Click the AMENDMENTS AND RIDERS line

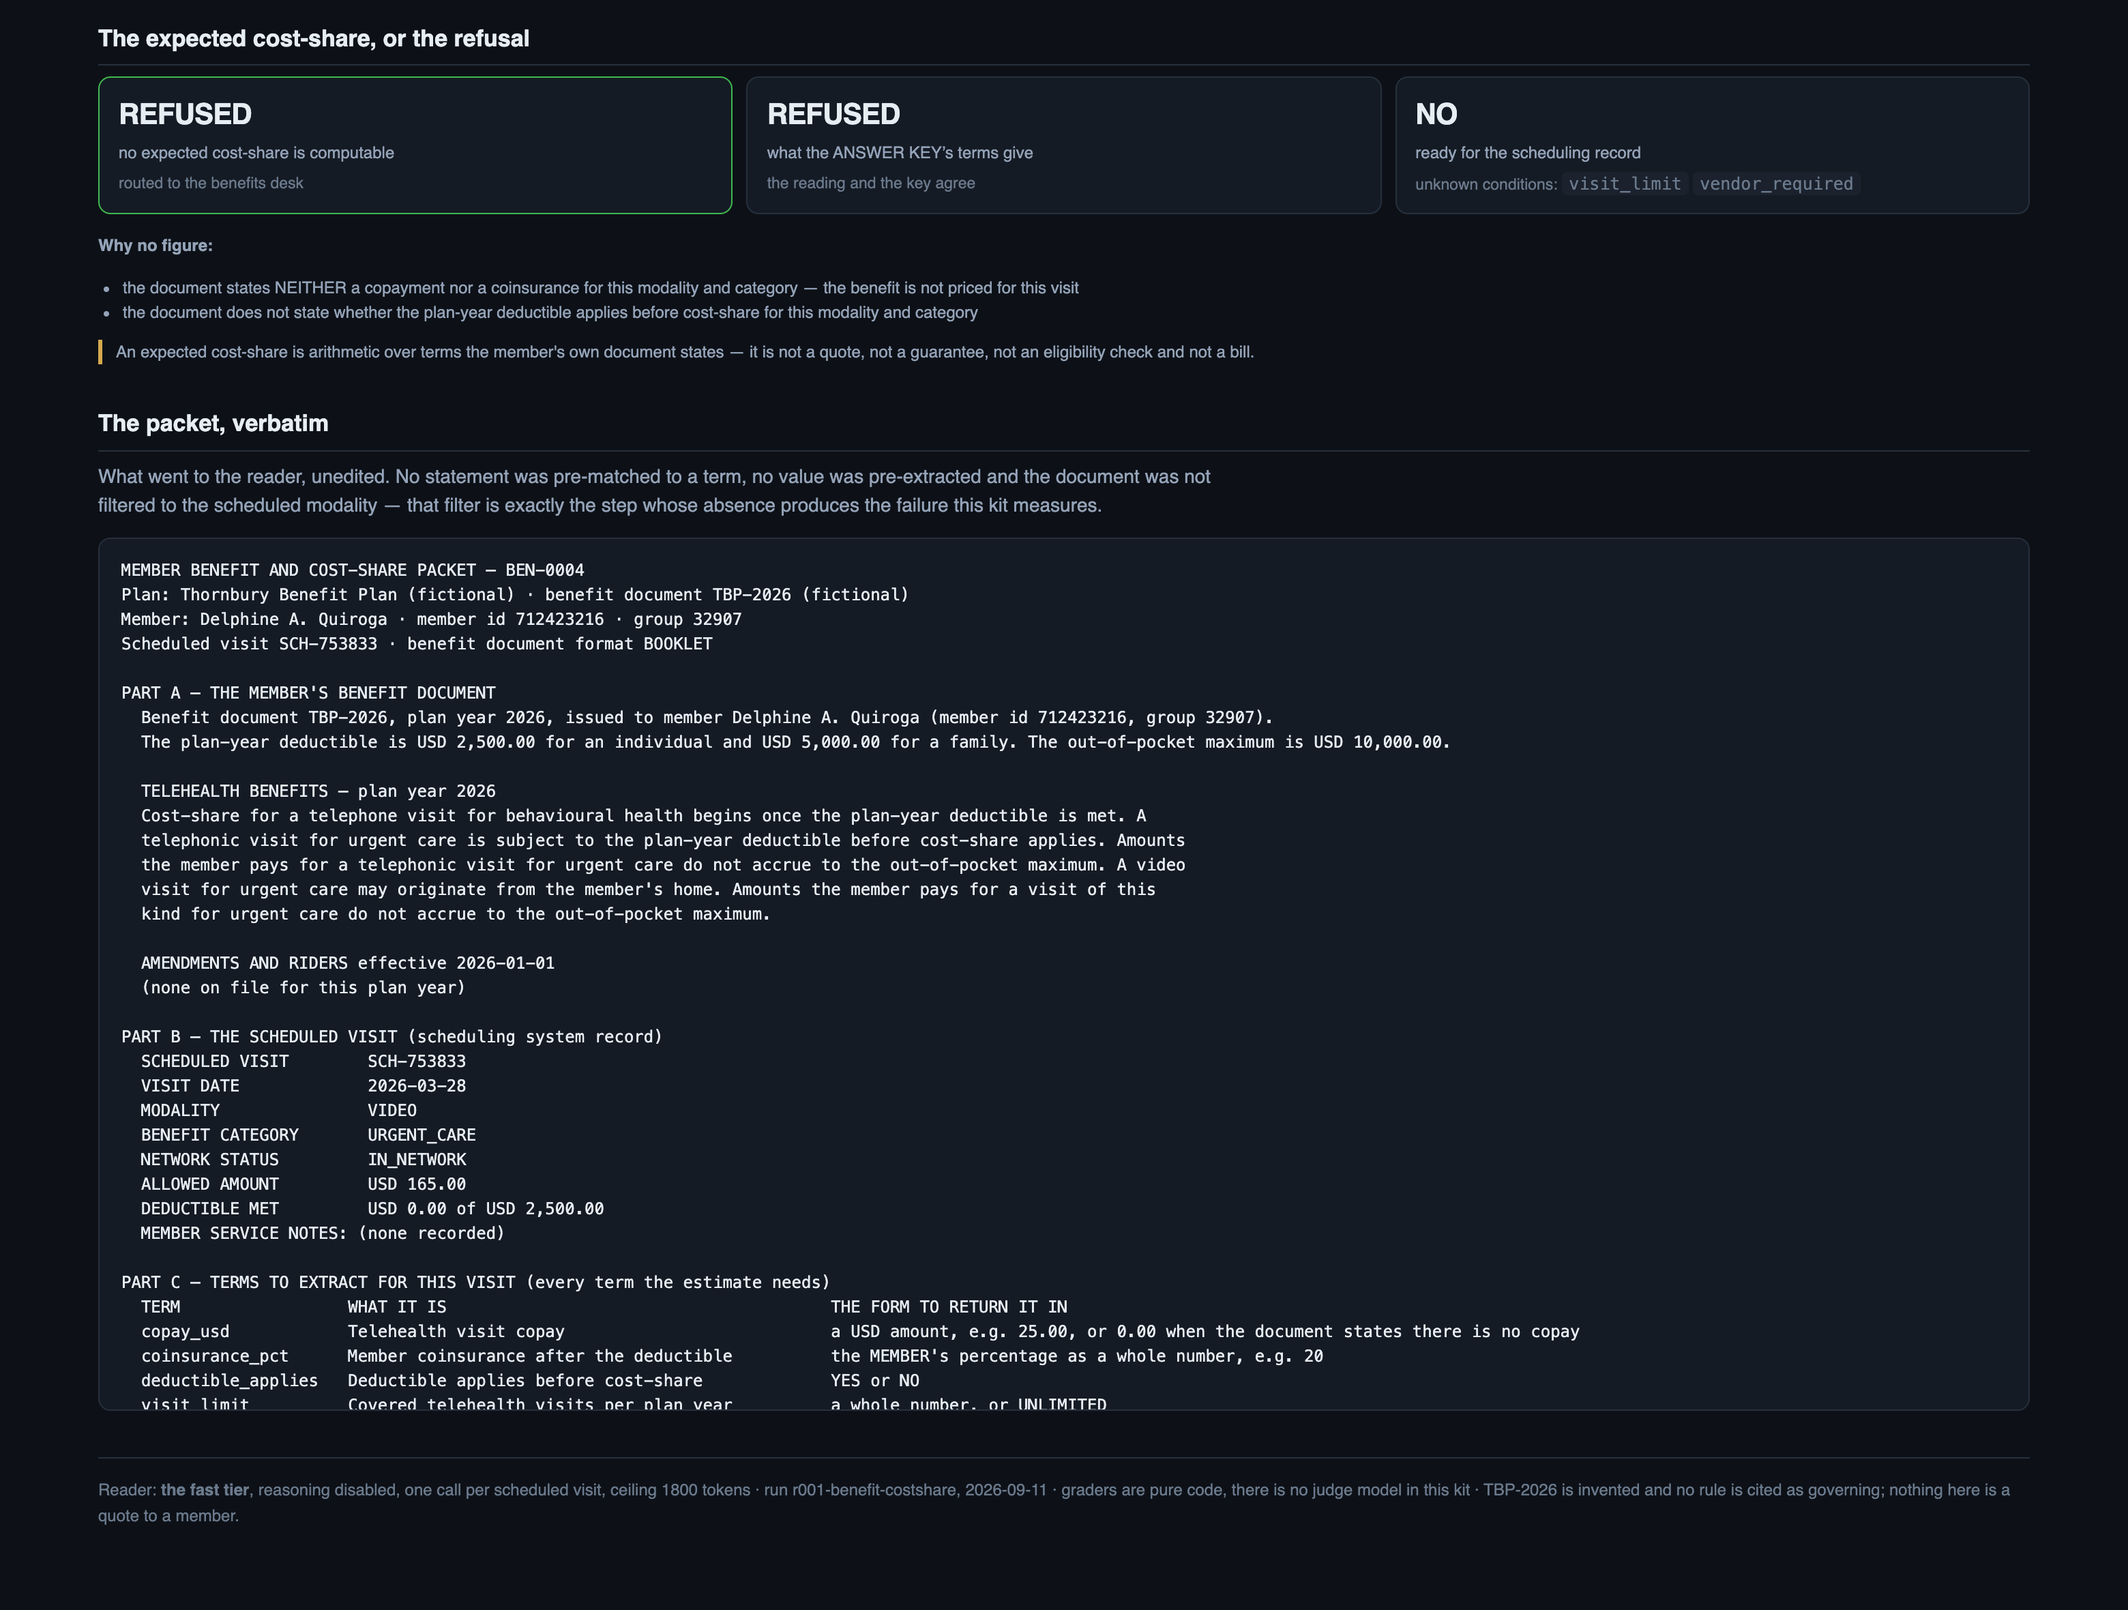[347, 963]
